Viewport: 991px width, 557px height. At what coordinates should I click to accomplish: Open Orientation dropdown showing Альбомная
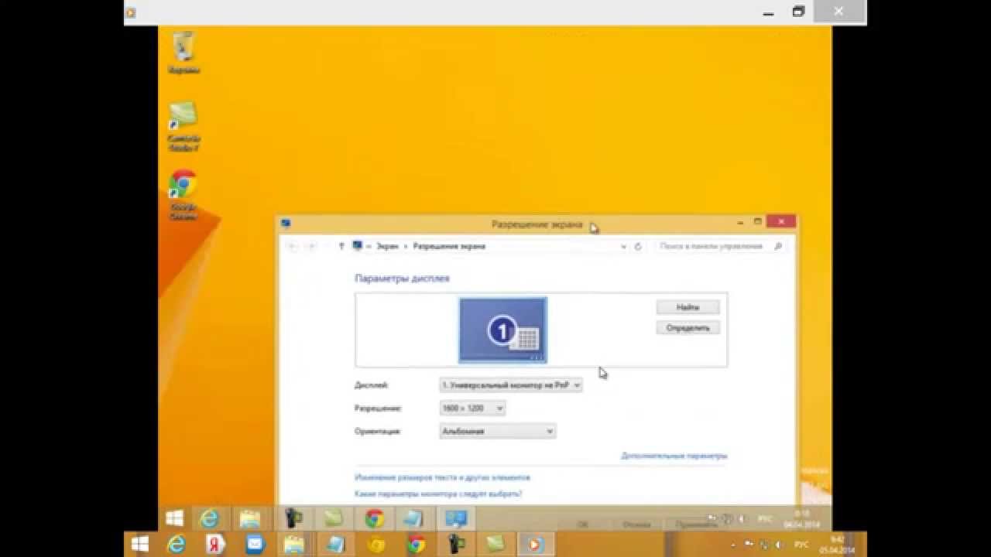[497, 431]
